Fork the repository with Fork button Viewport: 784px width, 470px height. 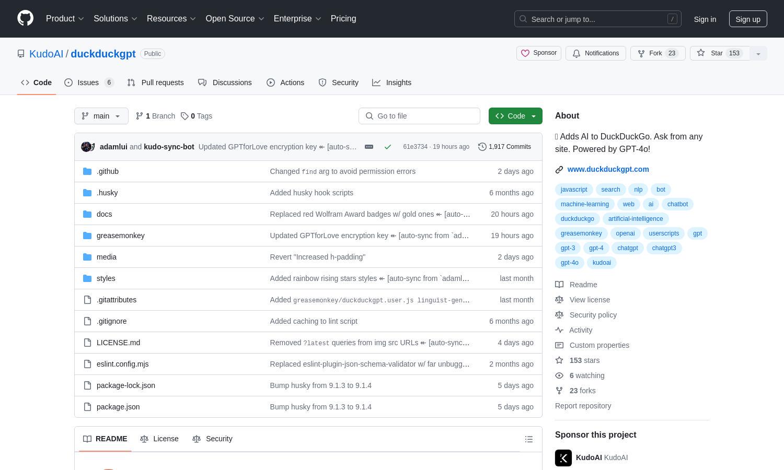658,53
